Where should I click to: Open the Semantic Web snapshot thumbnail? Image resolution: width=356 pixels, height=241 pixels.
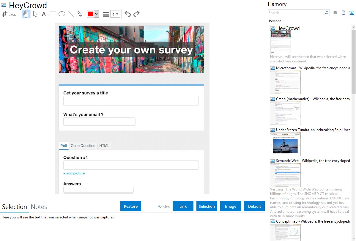[285, 175]
